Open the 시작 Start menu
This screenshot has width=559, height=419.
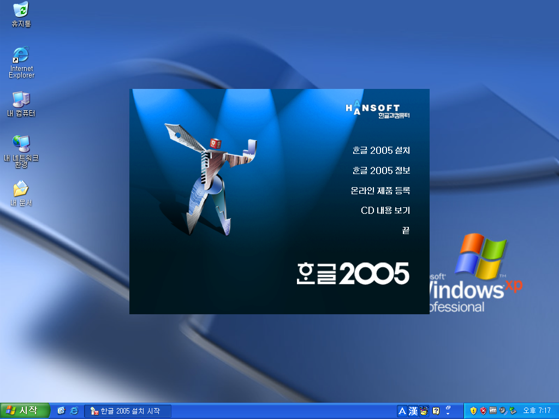click(x=25, y=411)
